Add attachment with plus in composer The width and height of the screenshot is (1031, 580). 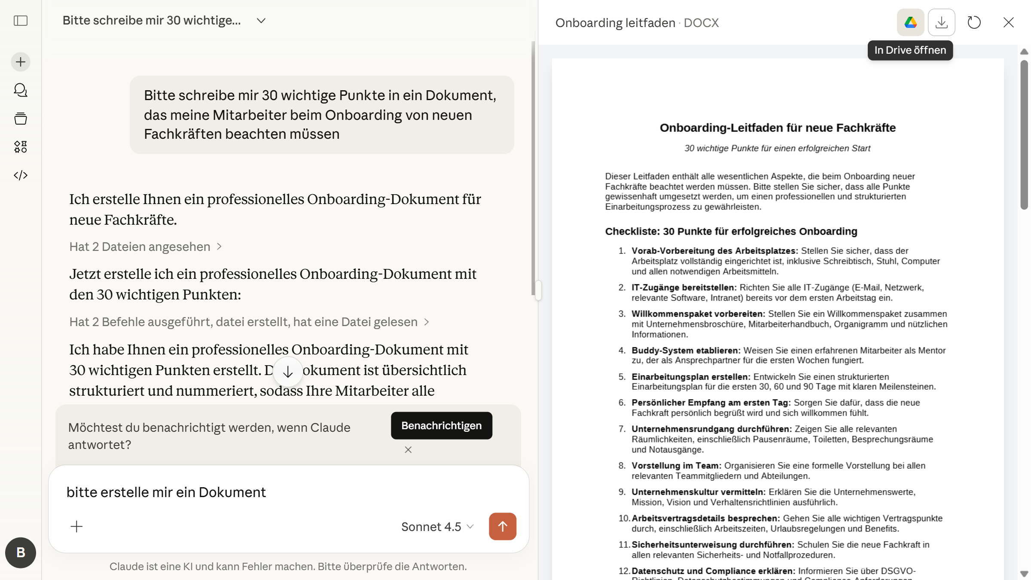coord(76,526)
